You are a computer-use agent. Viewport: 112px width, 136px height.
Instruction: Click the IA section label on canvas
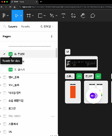(68, 52)
